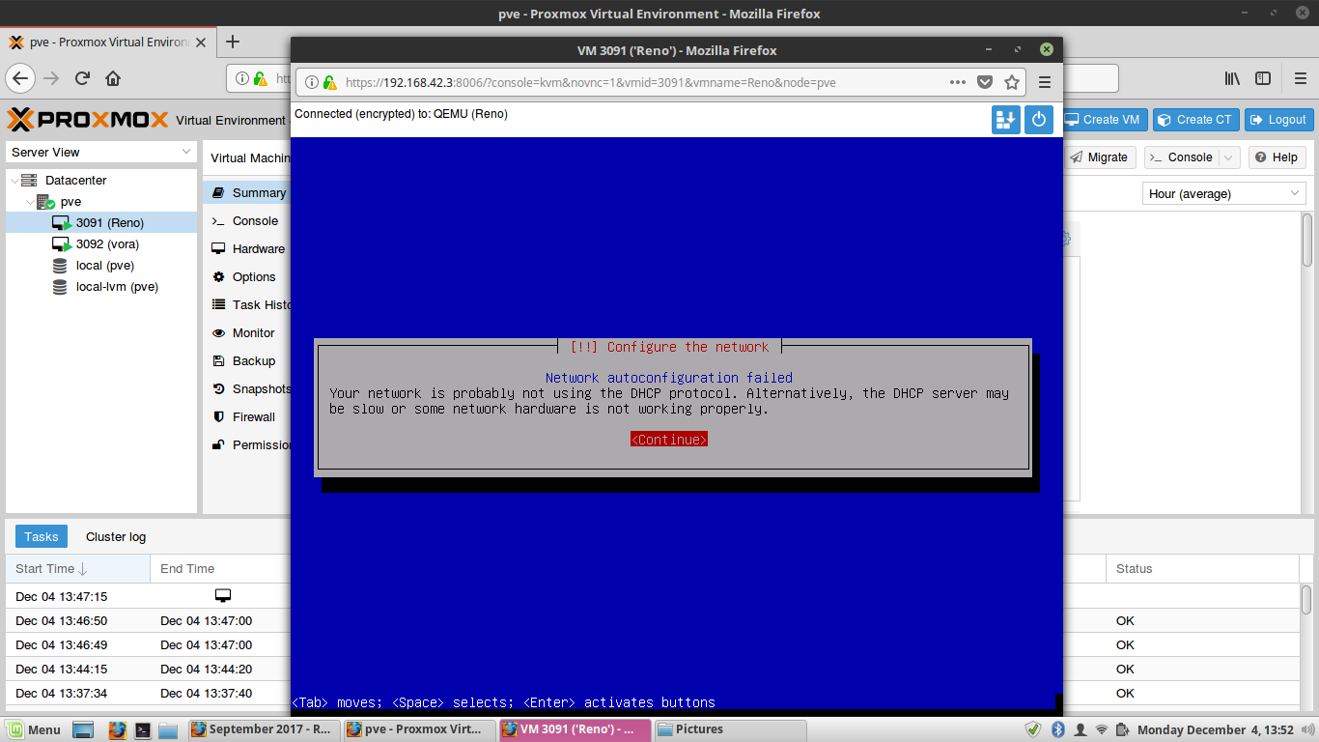Image resolution: width=1319 pixels, height=742 pixels.
Task: Click the End Time column header
Action: pyautogui.click(x=221, y=569)
